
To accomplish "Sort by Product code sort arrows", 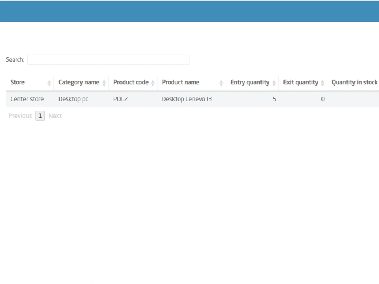I will pyautogui.click(x=153, y=83).
